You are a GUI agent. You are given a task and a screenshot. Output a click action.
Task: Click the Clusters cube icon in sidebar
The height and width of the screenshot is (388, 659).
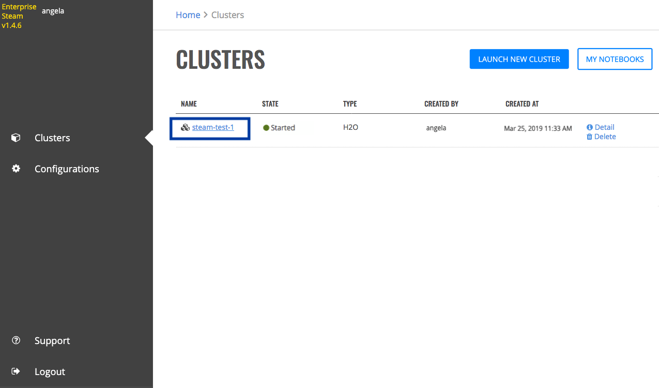point(16,138)
